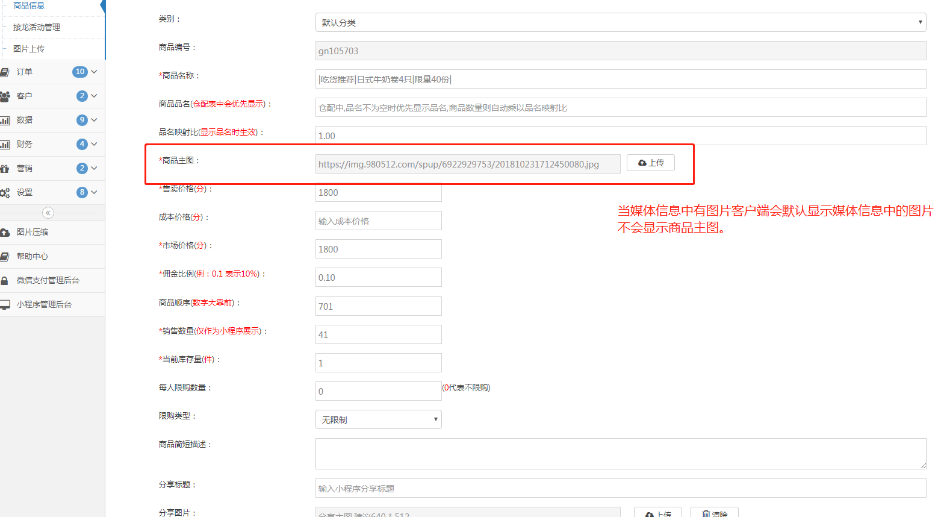Open 图片上传 menu item
Image resolution: width=941 pixels, height=517 pixels.
point(29,49)
